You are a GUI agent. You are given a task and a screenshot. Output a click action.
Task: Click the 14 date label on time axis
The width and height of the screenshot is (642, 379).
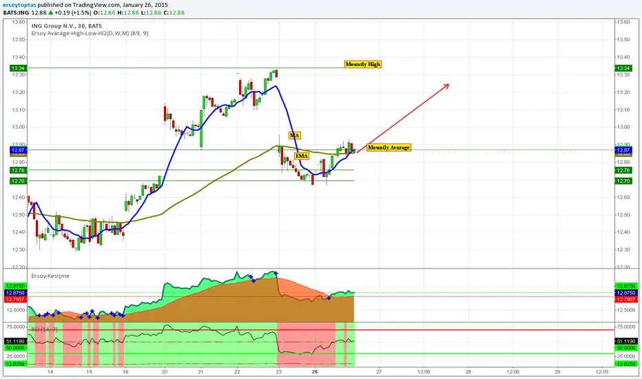click(x=50, y=371)
